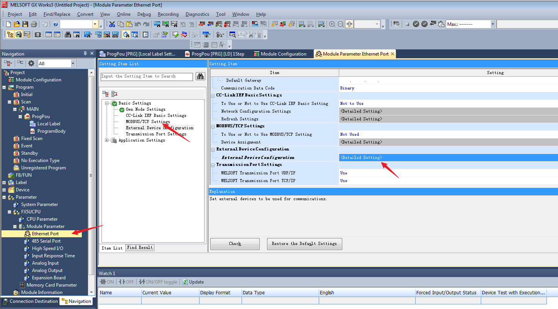Click the Save project icon in the toolbar

coord(25,24)
